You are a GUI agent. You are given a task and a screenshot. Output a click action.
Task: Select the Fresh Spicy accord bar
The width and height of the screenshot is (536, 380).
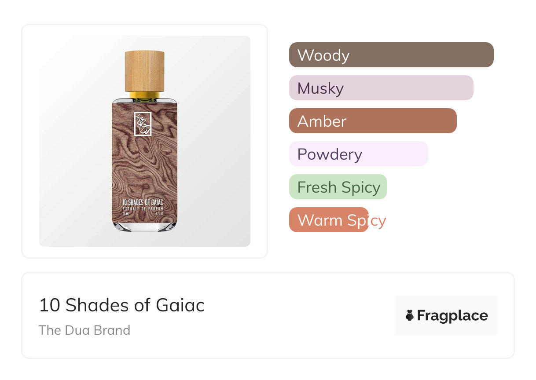pos(338,187)
